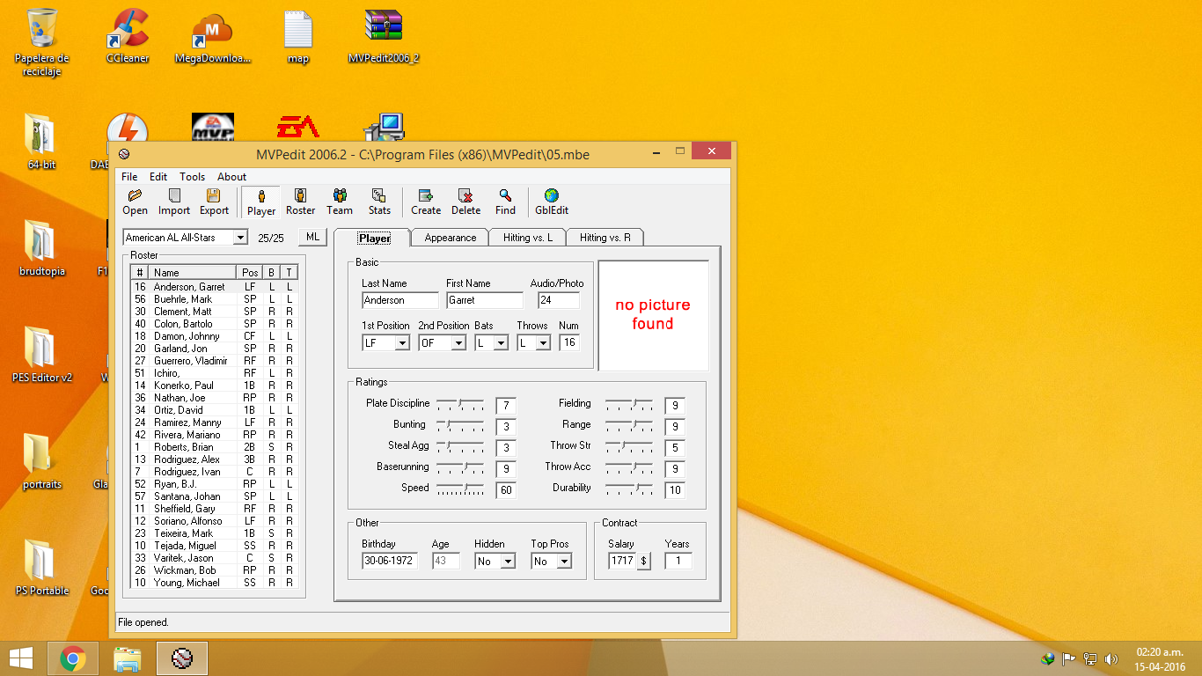Open the GblEdit globe icon

(x=552, y=202)
